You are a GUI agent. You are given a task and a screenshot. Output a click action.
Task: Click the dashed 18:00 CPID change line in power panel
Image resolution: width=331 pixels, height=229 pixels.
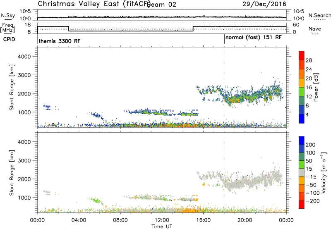(224, 87)
